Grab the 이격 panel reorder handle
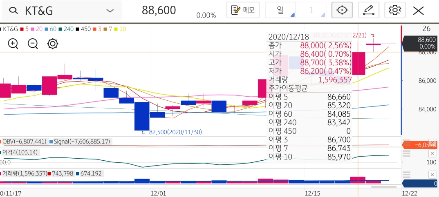 tap(406, 153)
